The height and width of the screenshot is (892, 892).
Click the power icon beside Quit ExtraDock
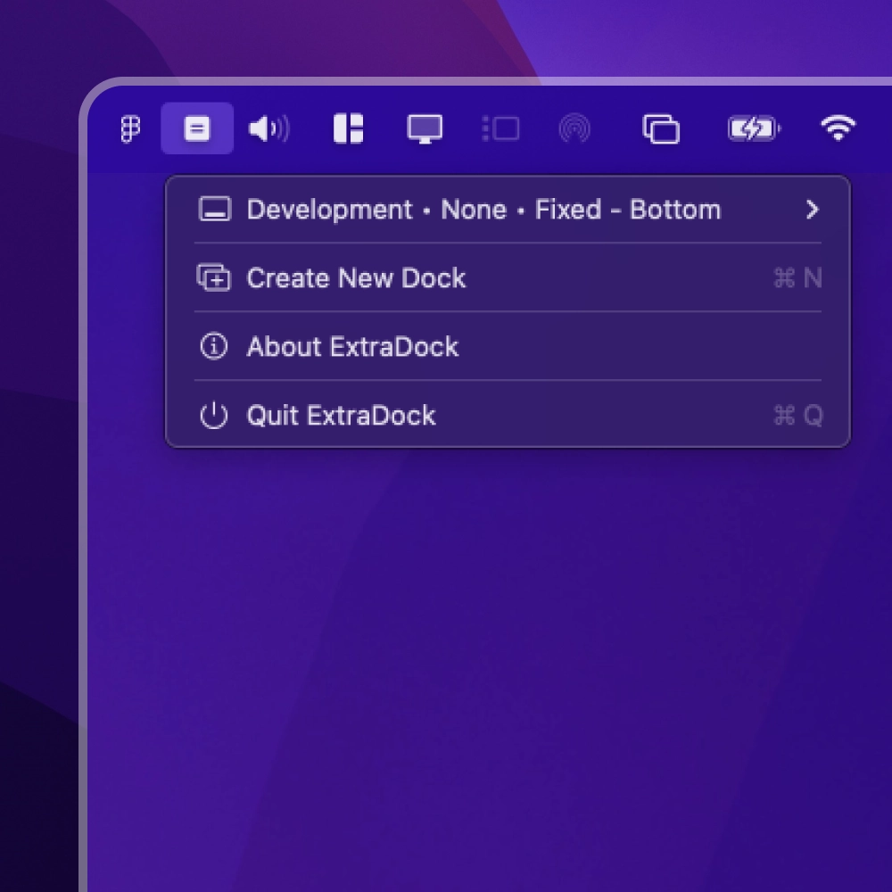[213, 415]
